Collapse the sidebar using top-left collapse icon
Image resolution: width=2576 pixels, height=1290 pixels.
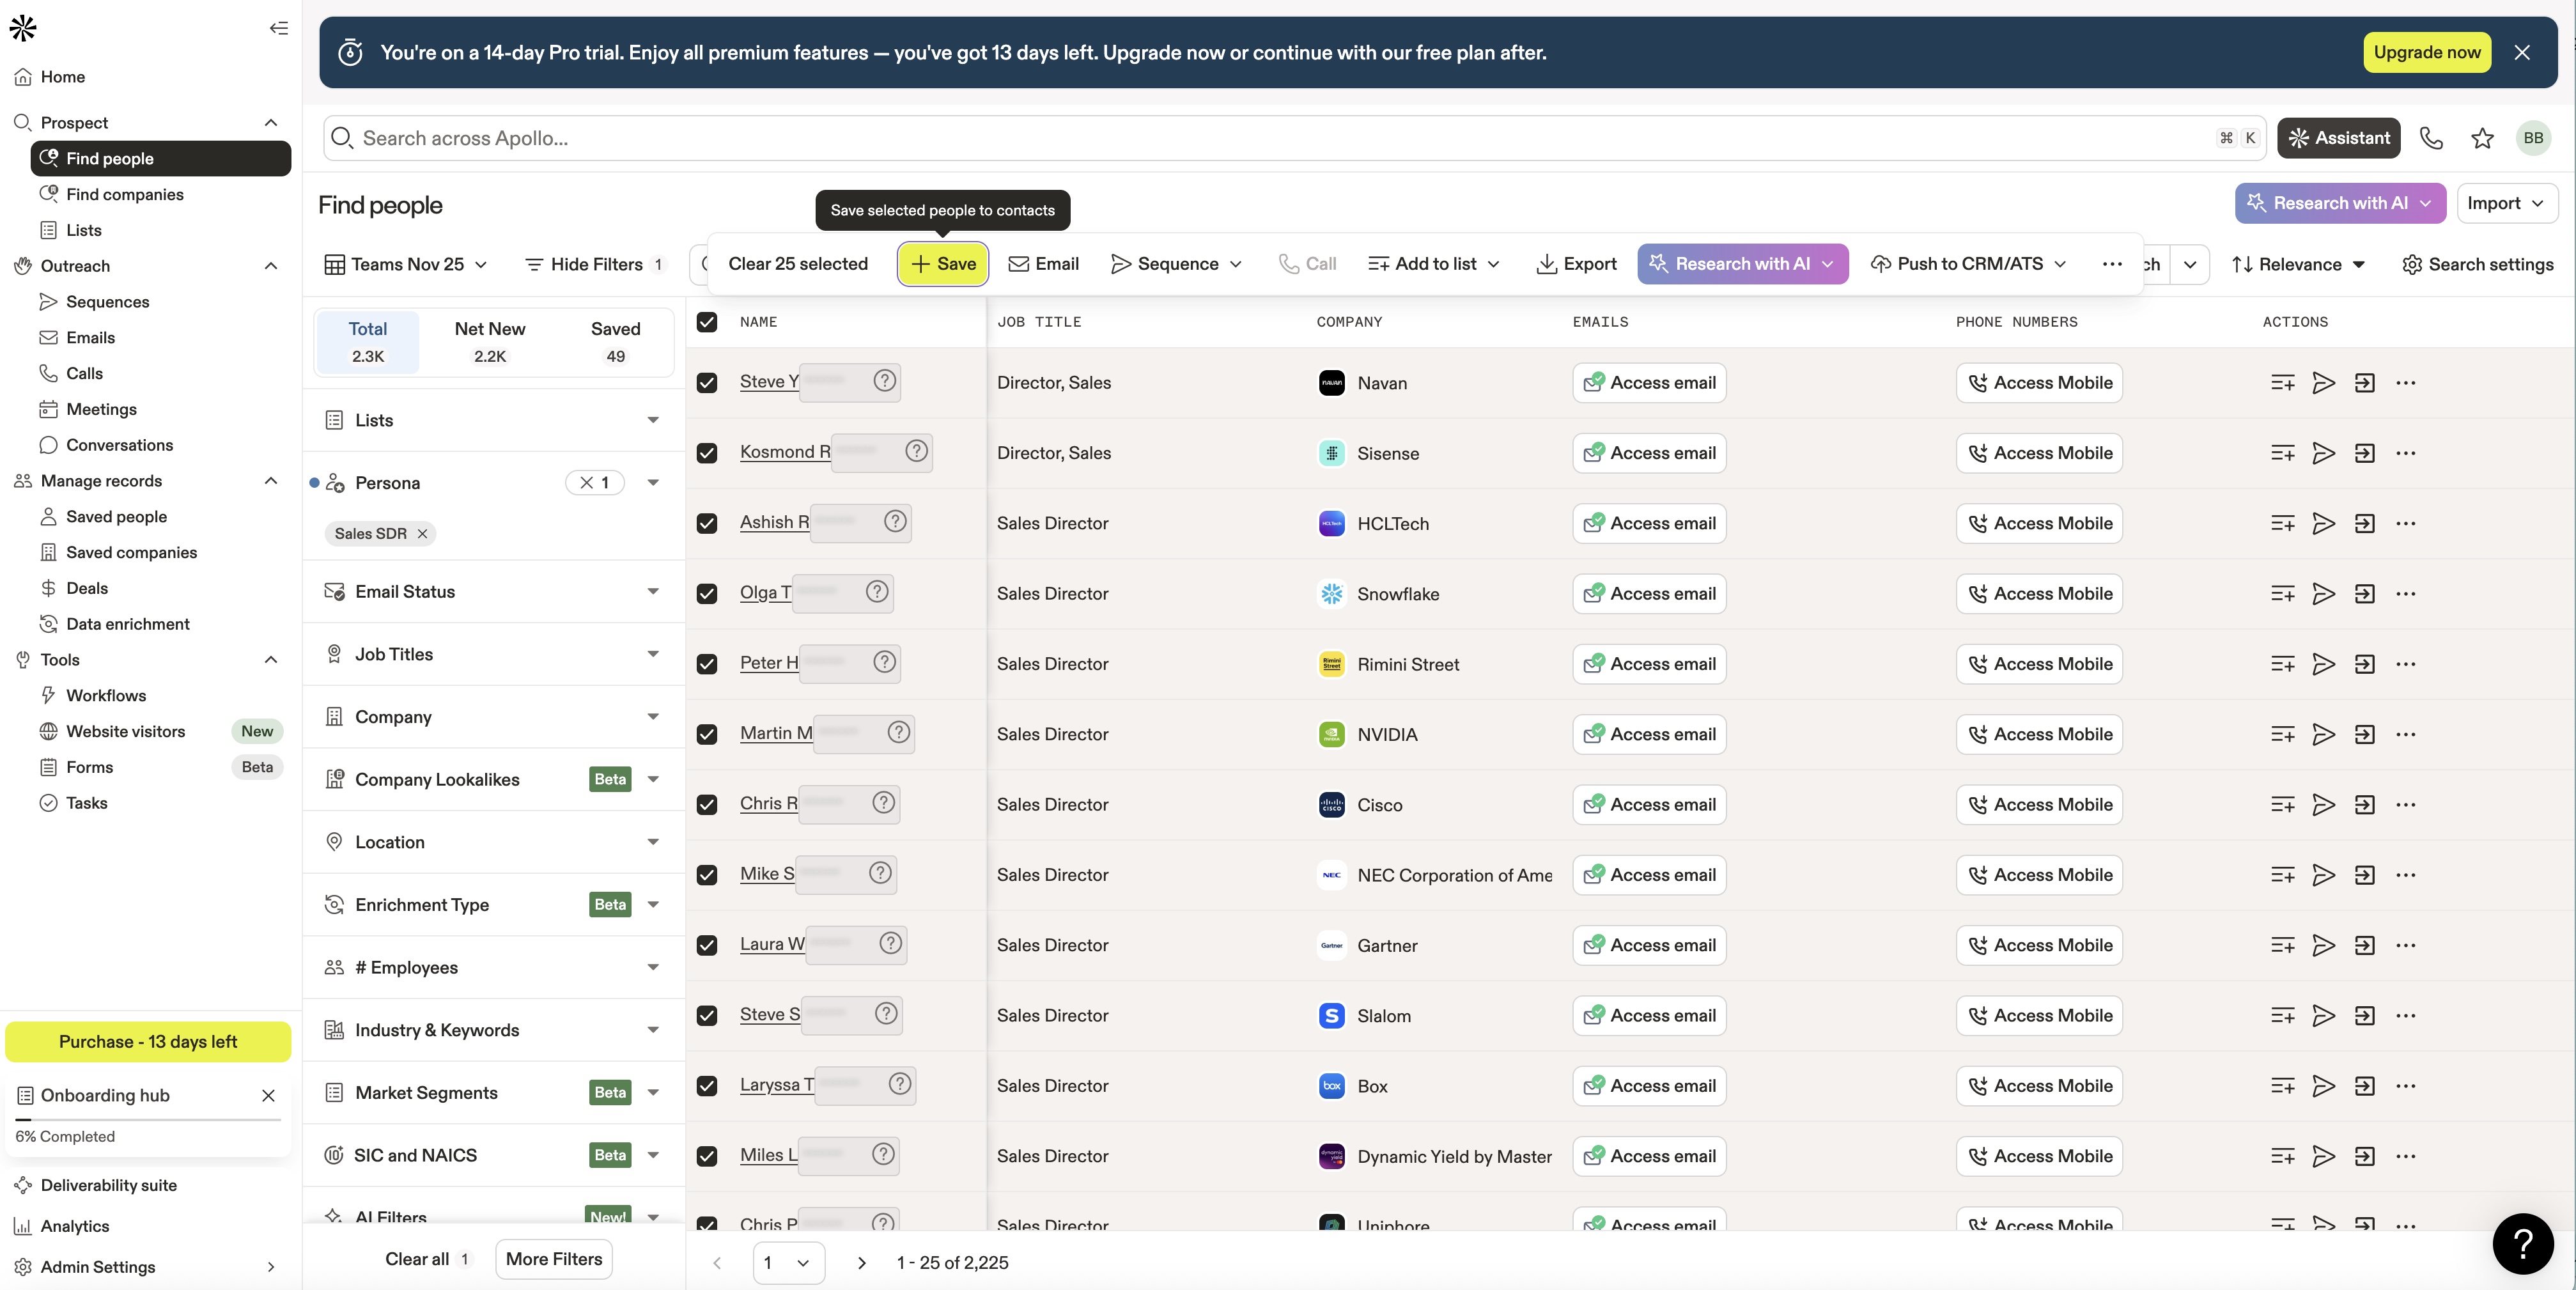[279, 28]
